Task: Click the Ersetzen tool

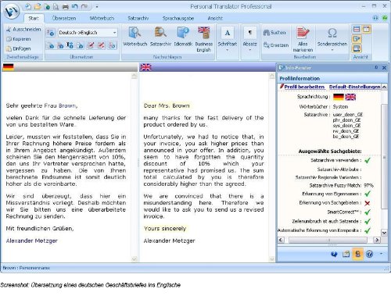Action: [x=276, y=45]
